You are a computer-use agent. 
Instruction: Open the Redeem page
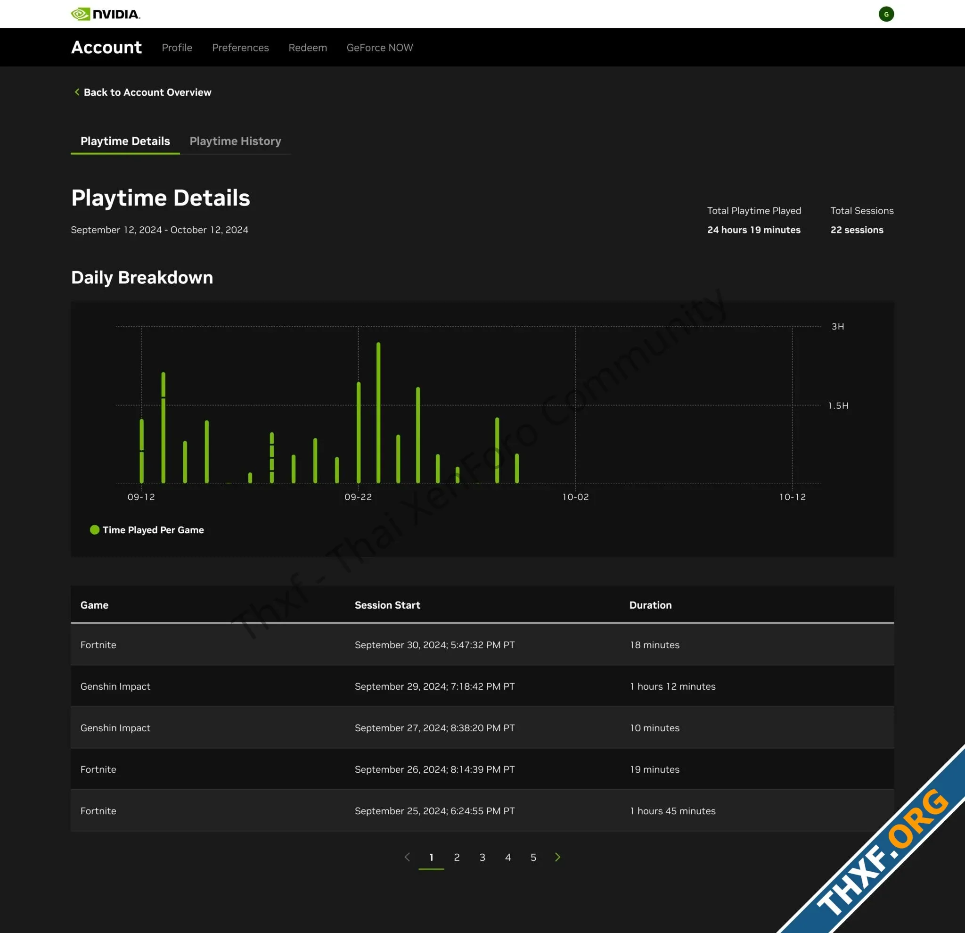[x=308, y=47]
